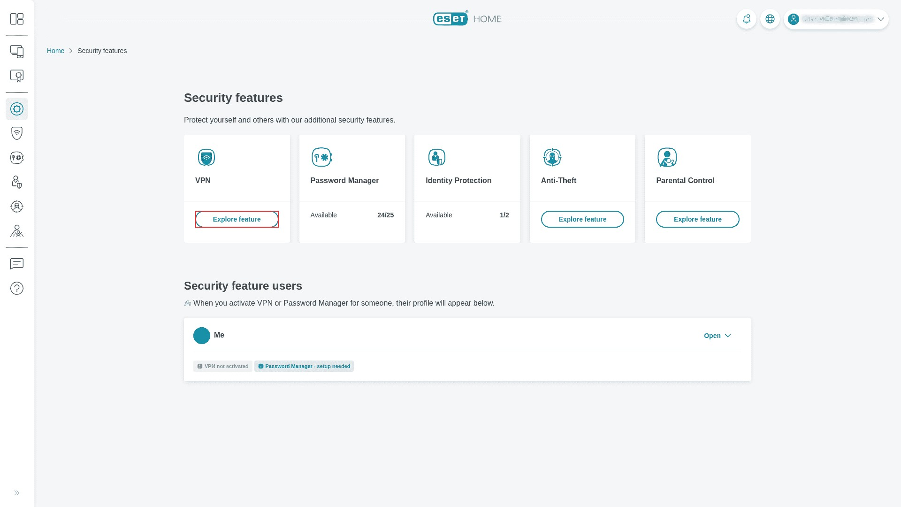Expand the Me profile with Open
The height and width of the screenshot is (507, 901).
click(718, 336)
